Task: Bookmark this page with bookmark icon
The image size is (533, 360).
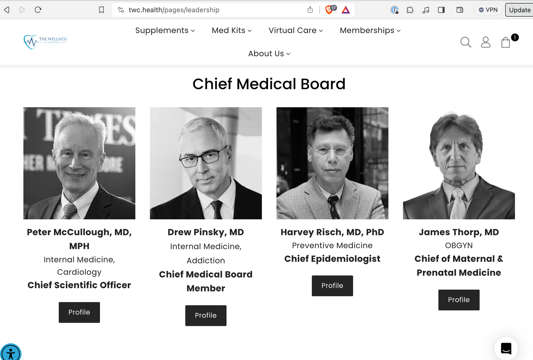Action: (x=101, y=10)
